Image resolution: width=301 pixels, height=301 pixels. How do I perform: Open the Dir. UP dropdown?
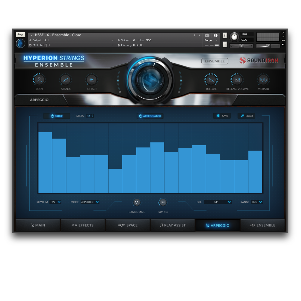[x=218, y=202]
